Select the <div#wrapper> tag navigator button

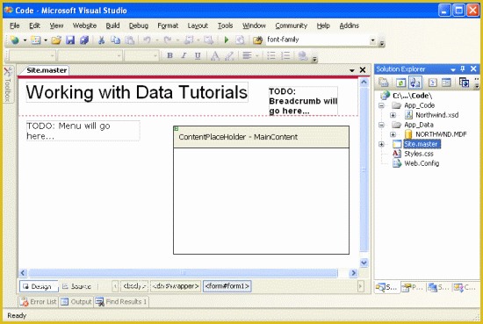pyautogui.click(x=176, y=286)
